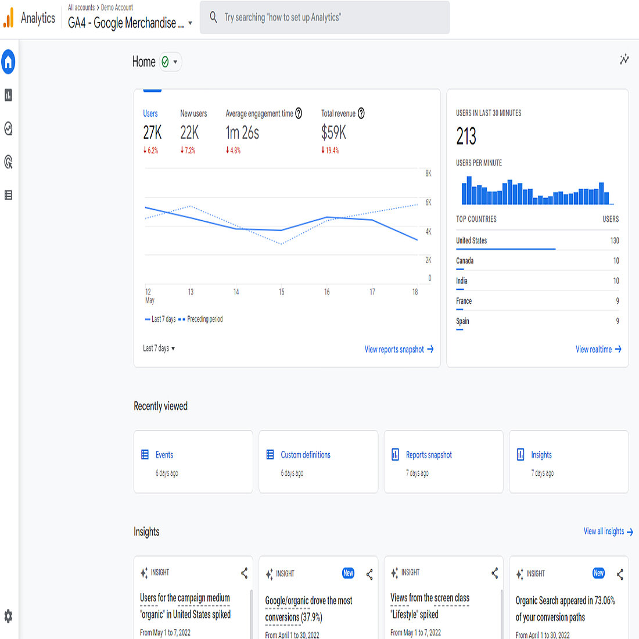Click the Total revenue help tooltip icon
Image resolution: width=639 pixels, height=639 pixels.
tap(361, 113)
